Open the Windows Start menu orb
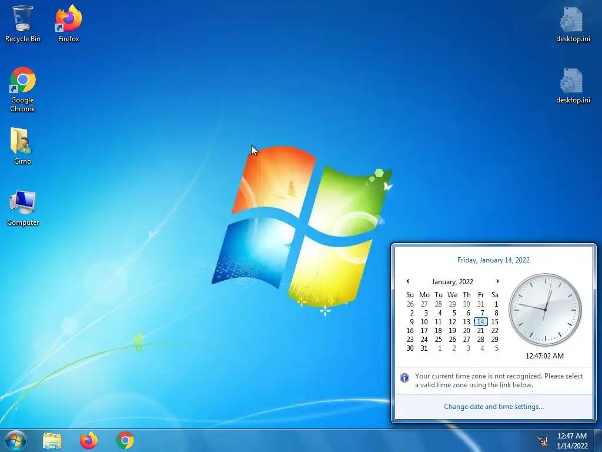Image resolution: width=602 pixels, height=452 pixels. [x=16, y=440]
